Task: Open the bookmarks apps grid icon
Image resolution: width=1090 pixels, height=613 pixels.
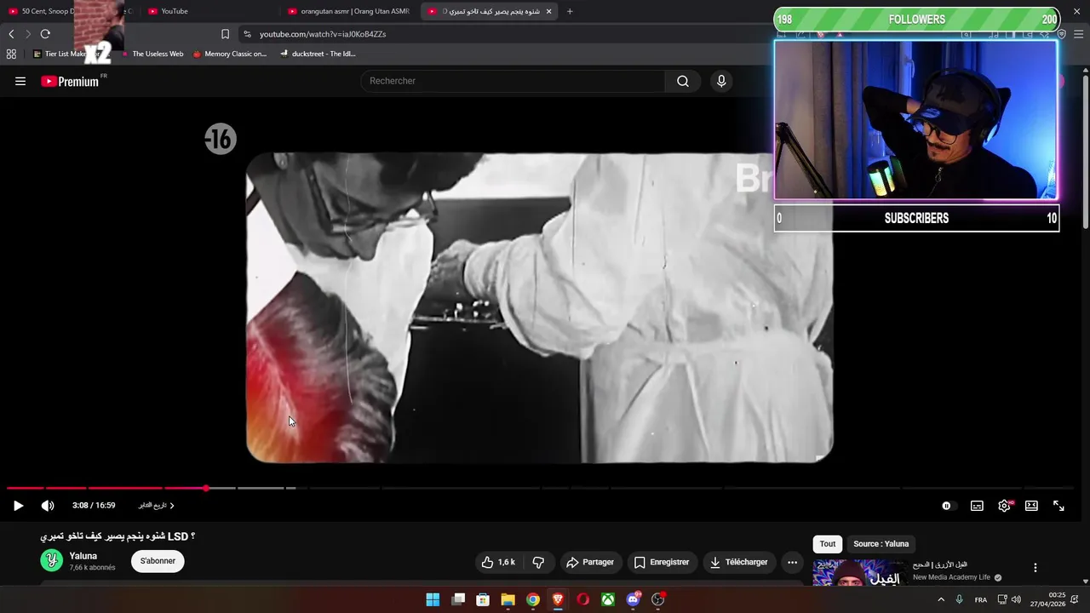Action: coord(11,54)
